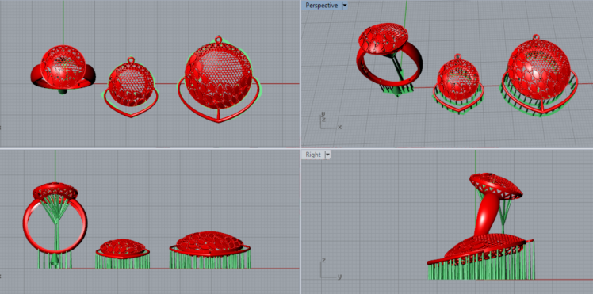This screenshot has width=593, height=294.
Task: Open the Perspective viewport dropdown arrow
Action: [344, 6]
